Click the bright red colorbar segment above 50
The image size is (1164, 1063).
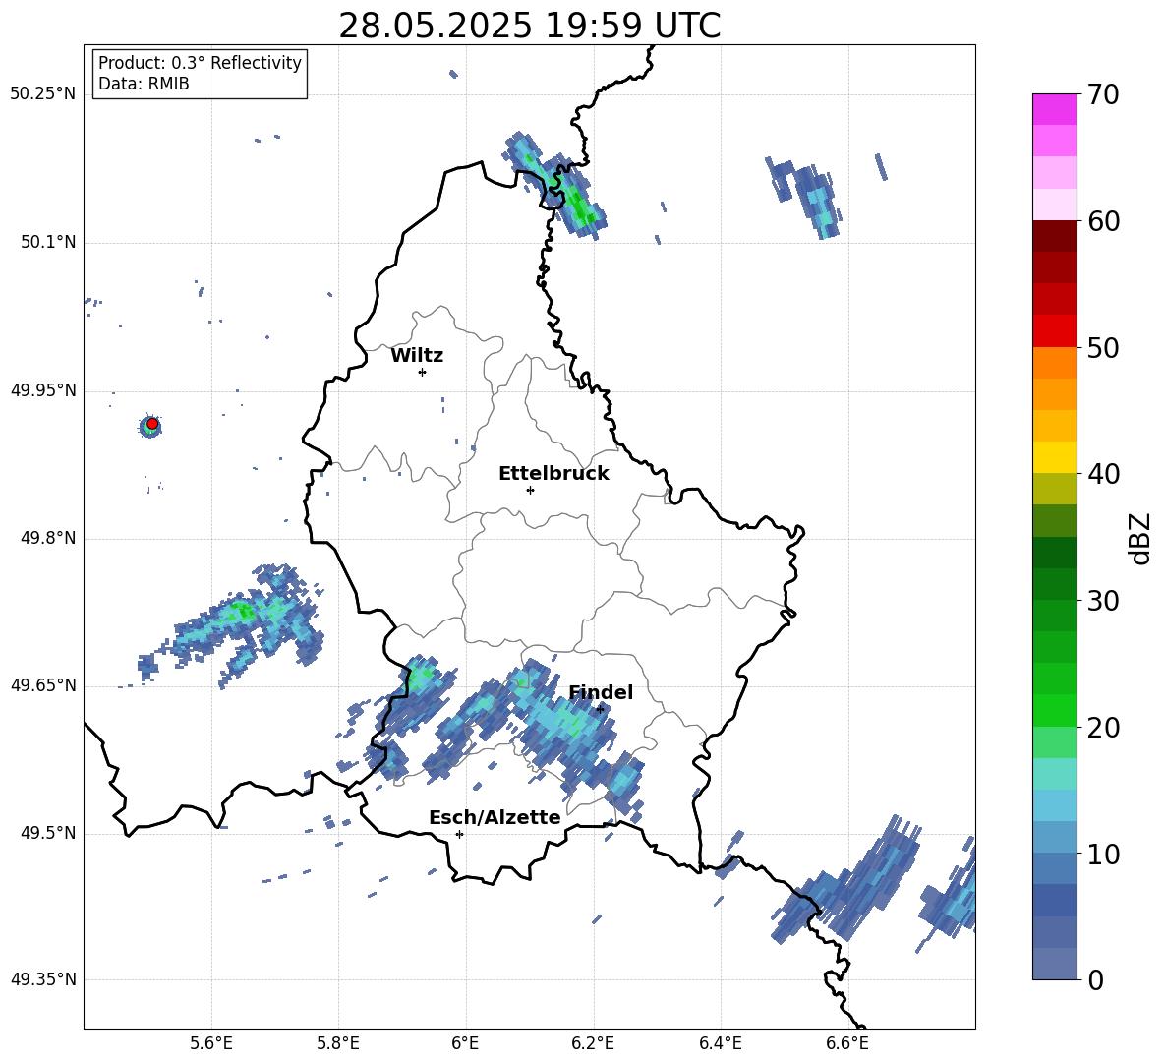point(1055,331)
